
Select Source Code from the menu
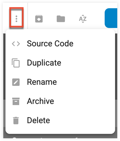(60, 44)
